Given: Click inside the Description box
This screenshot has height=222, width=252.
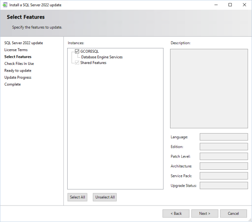Looking at the screenshot, I should click(x=209, y=88).
